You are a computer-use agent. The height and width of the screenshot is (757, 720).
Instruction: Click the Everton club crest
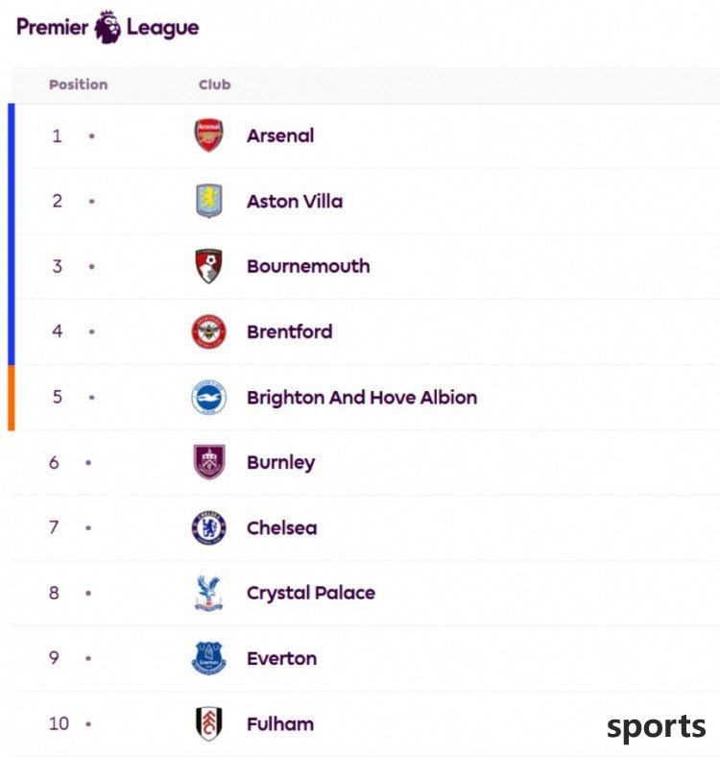tap(208, 658)
